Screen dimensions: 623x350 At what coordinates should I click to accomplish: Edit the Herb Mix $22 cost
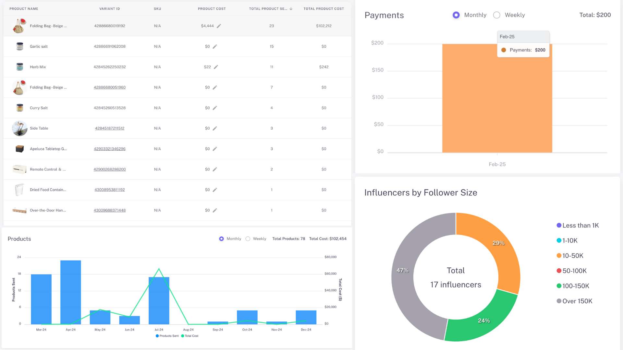[216, 67]
